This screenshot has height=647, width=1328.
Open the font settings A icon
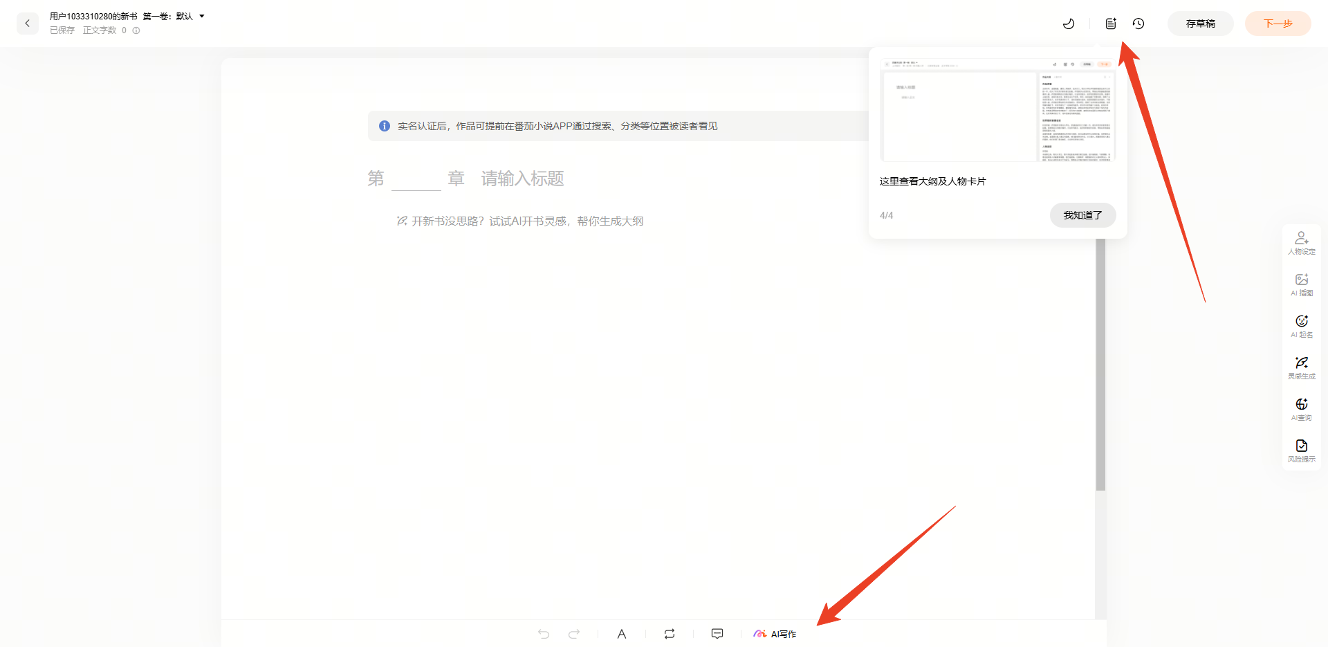point(622,634)
